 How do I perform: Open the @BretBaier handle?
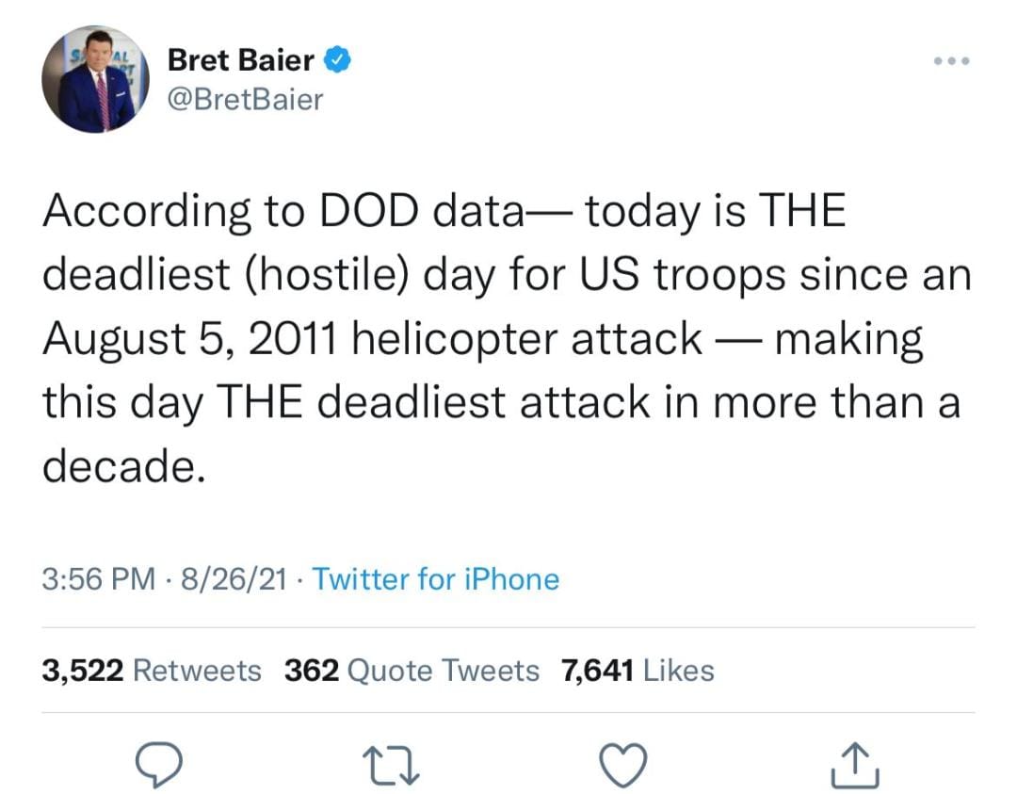(x=245, y=99)
